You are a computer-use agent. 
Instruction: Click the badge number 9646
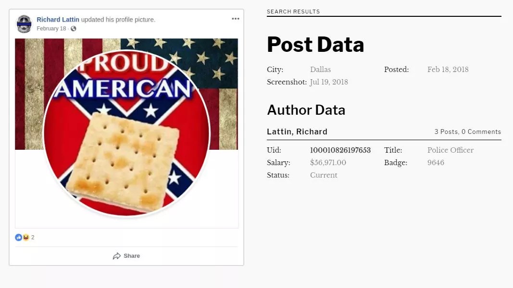pyautogui.click(x=436, y=163)
